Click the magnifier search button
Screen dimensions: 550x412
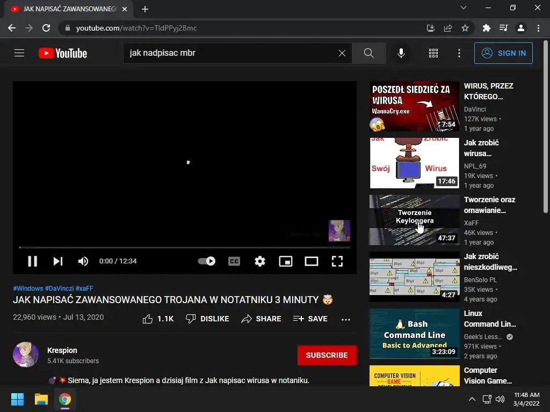pyautogui.click(x=368, y=53)
